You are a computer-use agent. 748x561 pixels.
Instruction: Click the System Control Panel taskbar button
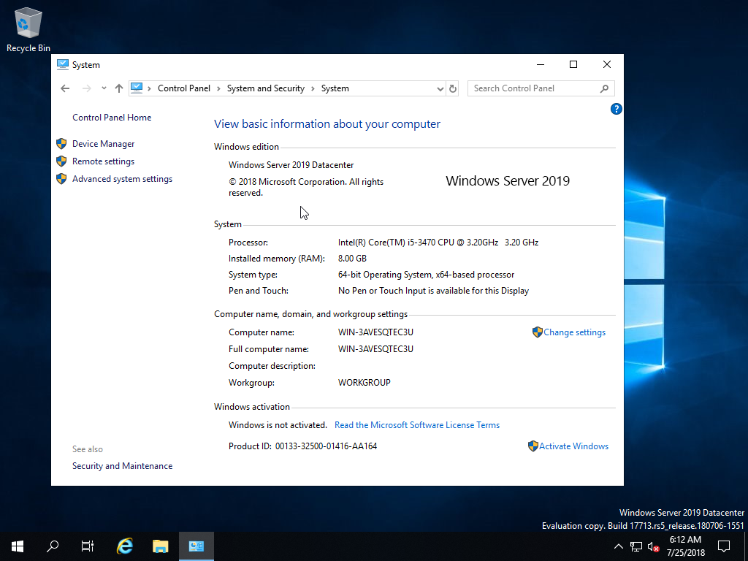pyautogui.click(x=196, y=546)
